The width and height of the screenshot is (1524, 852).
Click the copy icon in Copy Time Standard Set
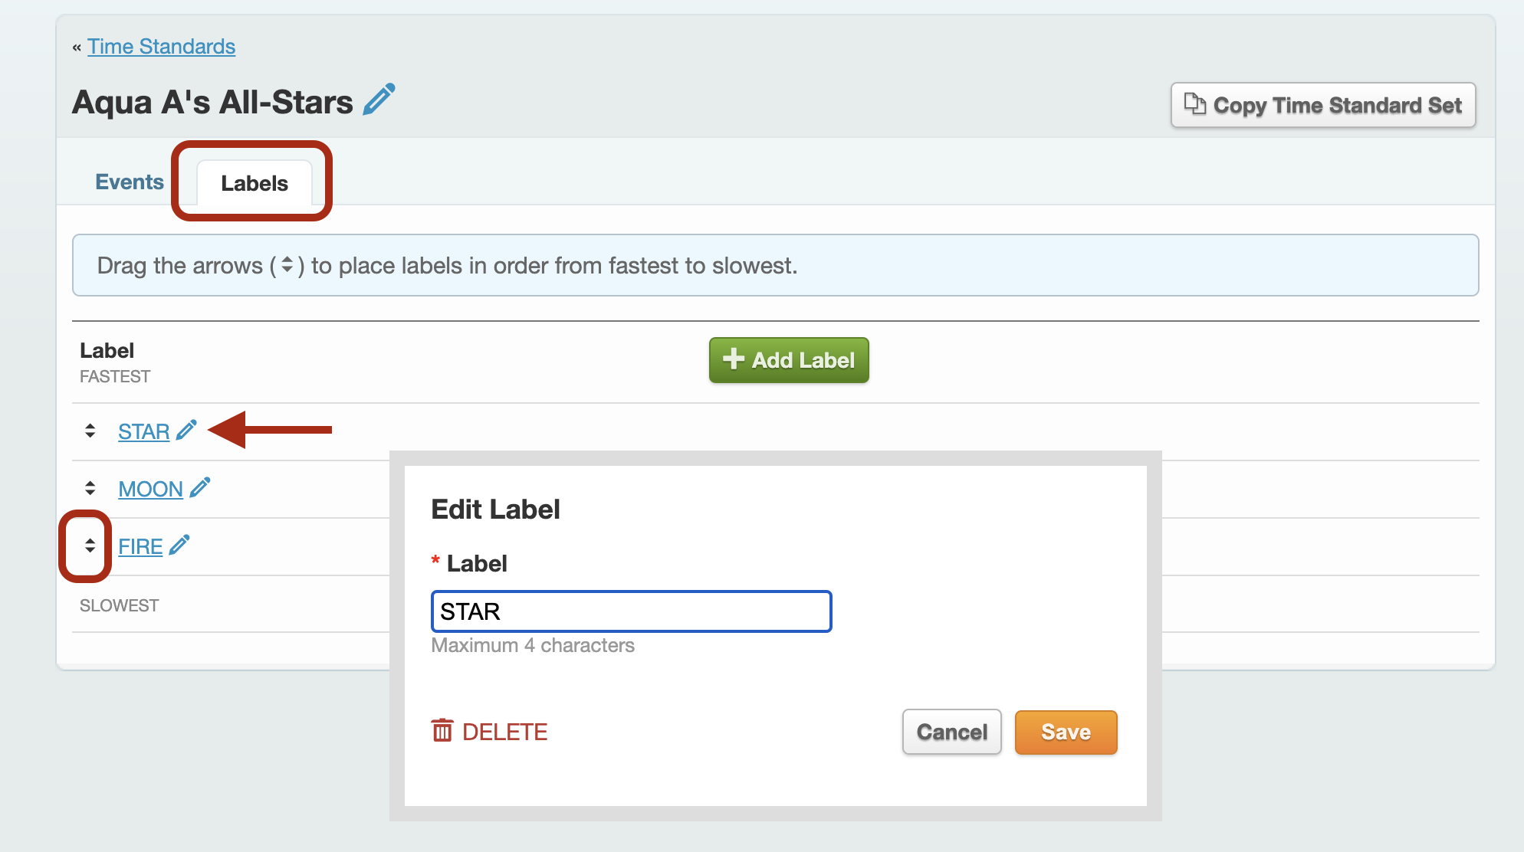click(x=1194, y=103)
